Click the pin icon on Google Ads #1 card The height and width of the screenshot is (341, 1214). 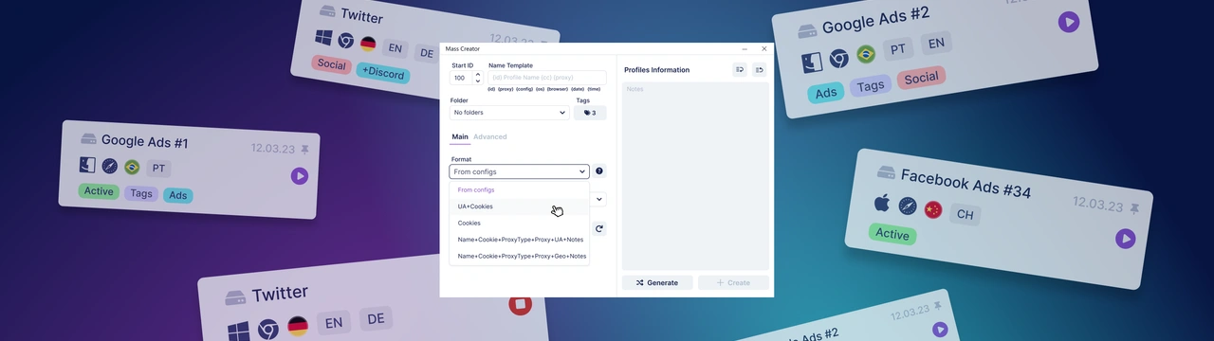[x=305, y=150]
